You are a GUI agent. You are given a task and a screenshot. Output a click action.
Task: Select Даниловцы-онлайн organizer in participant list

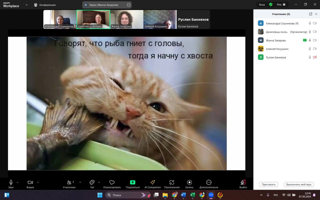(286, 32)
